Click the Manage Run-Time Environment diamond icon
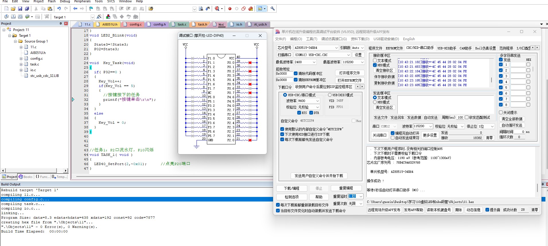Screen dimensions: 548x246 pyautogui.click(x=122, y=17)
